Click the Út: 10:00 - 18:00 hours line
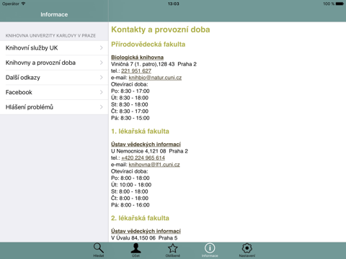Viewport: 346px width, 259px height. 131,185
